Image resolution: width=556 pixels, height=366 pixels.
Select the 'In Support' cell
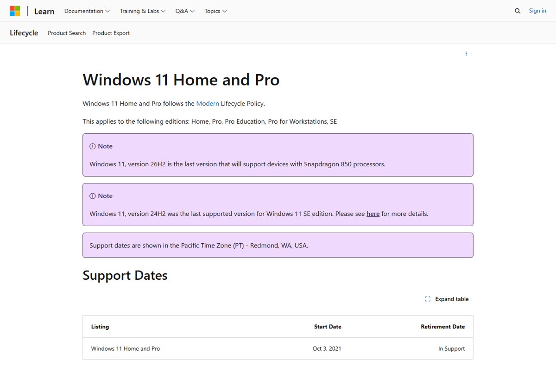[452, 349]
